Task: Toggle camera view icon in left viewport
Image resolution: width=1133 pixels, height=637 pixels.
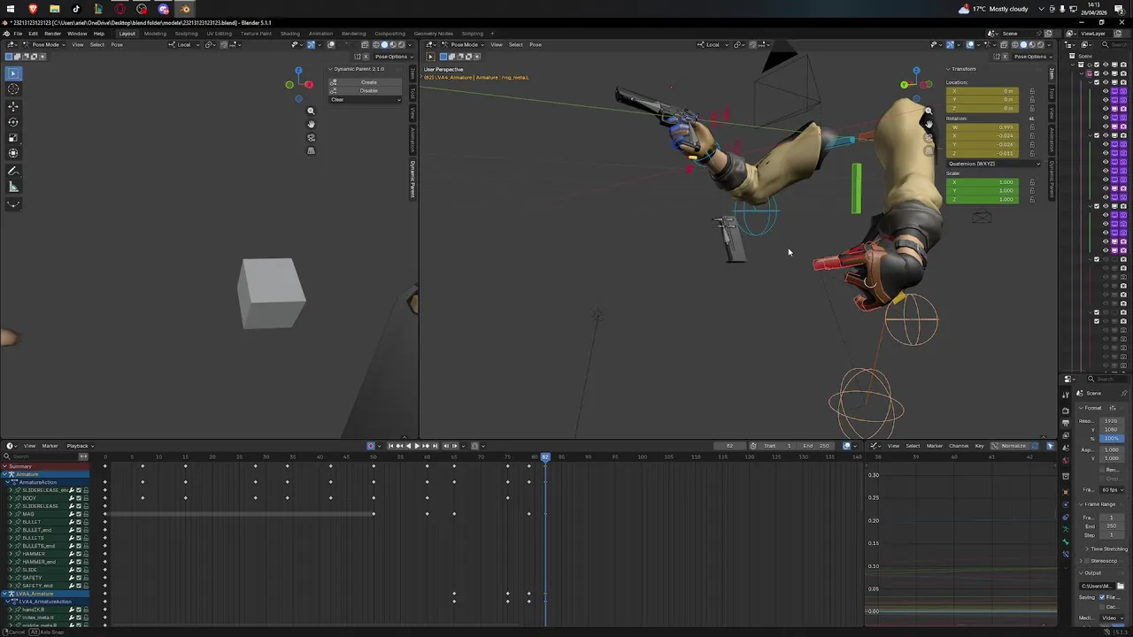Action: 311,137
